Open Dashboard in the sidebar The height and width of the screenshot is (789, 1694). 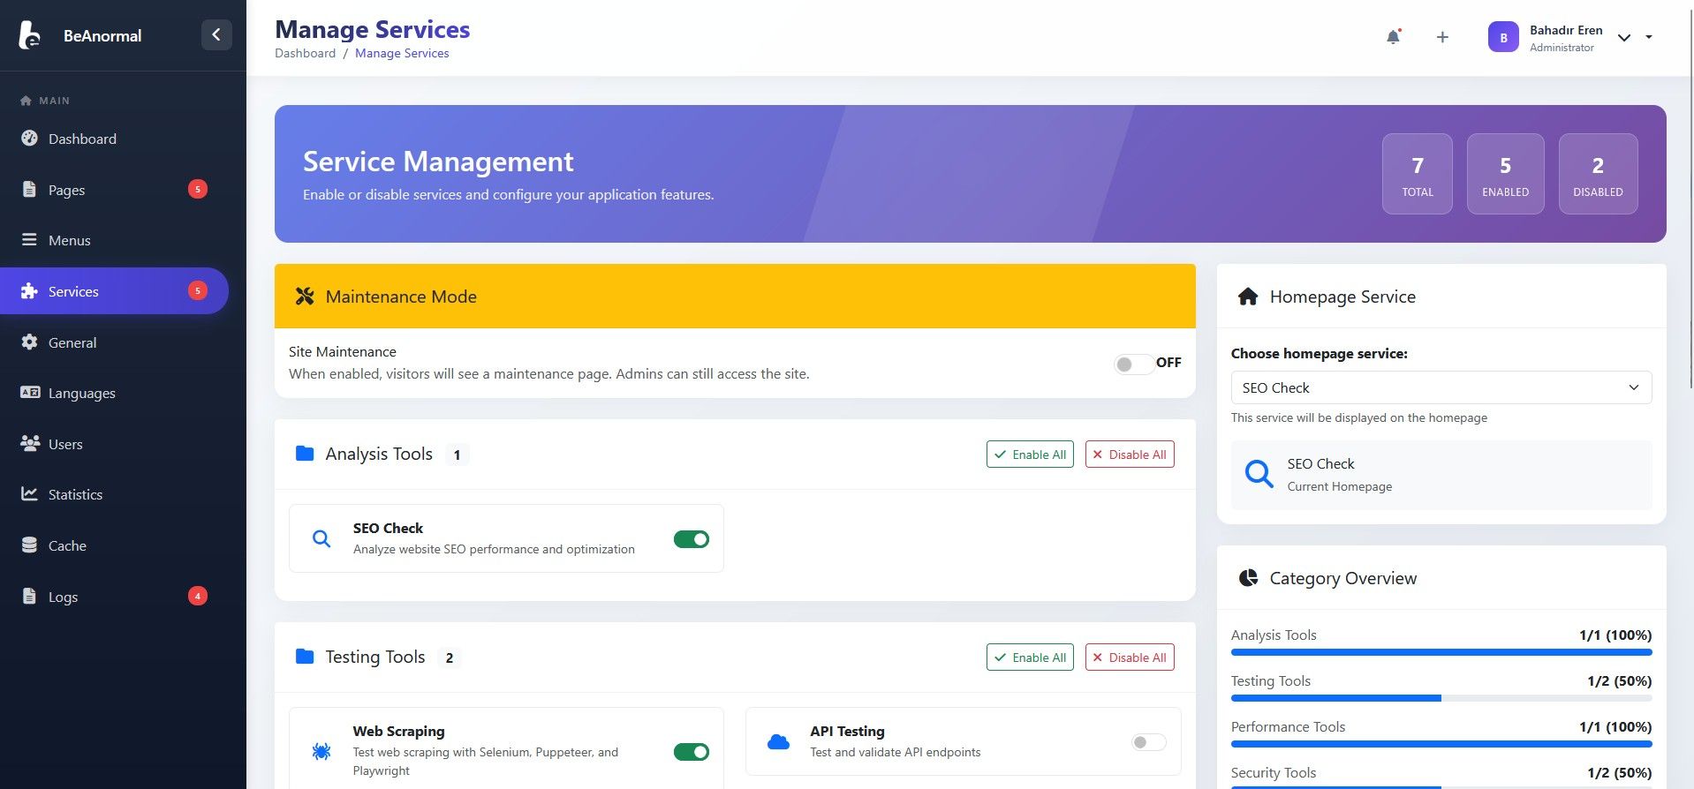115,139
